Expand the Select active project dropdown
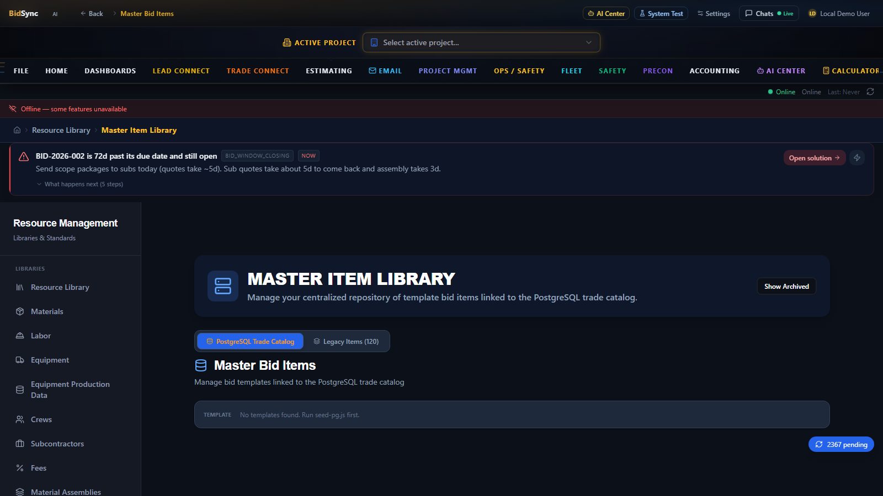This screenshot has height=496, width=883. point(481,42)
